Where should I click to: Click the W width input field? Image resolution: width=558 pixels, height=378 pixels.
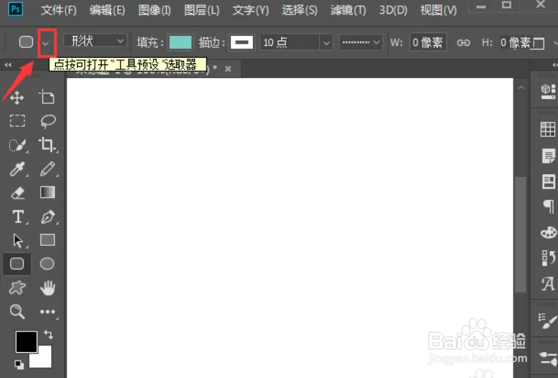click(x=428, y=43)
